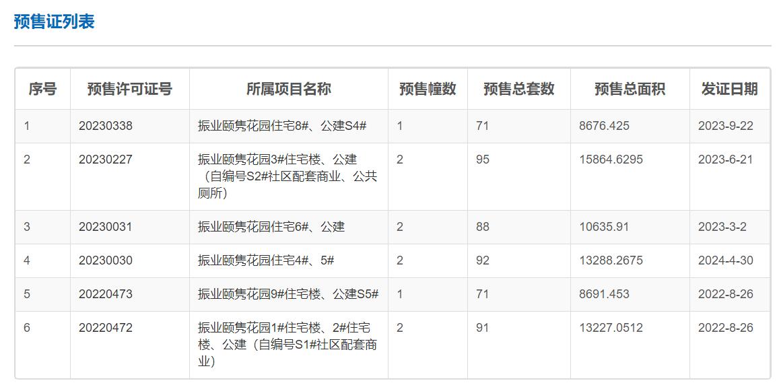Screen dimensions: 777x385
Task: Click total units value 95
Action: tap(482, 160)
